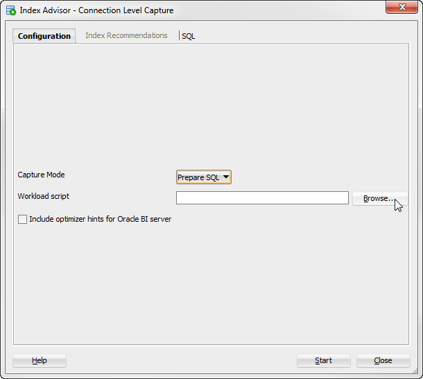The image size is (423, 379).
Task: Click the Close button
Action: [x=383, y=360]
